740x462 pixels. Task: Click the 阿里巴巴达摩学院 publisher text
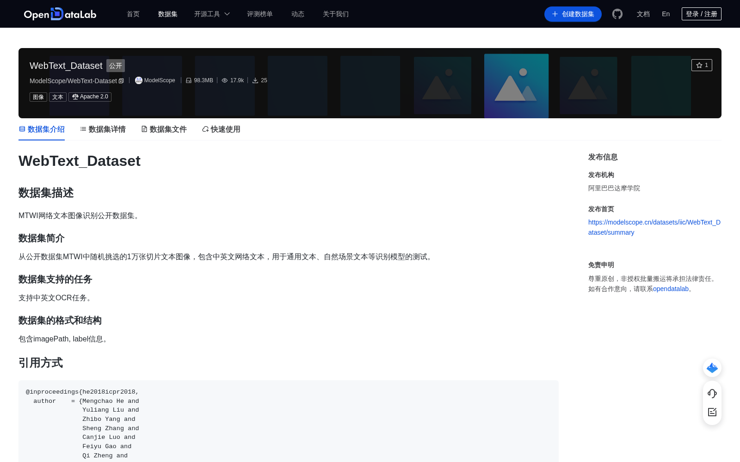tap(614, 188)
